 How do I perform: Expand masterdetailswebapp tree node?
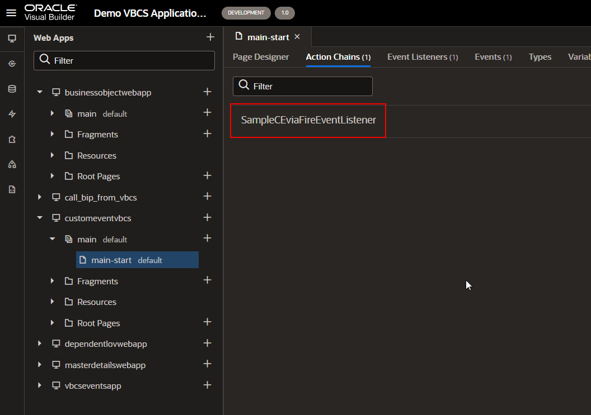pyautogui.click(x=40, y=365)
